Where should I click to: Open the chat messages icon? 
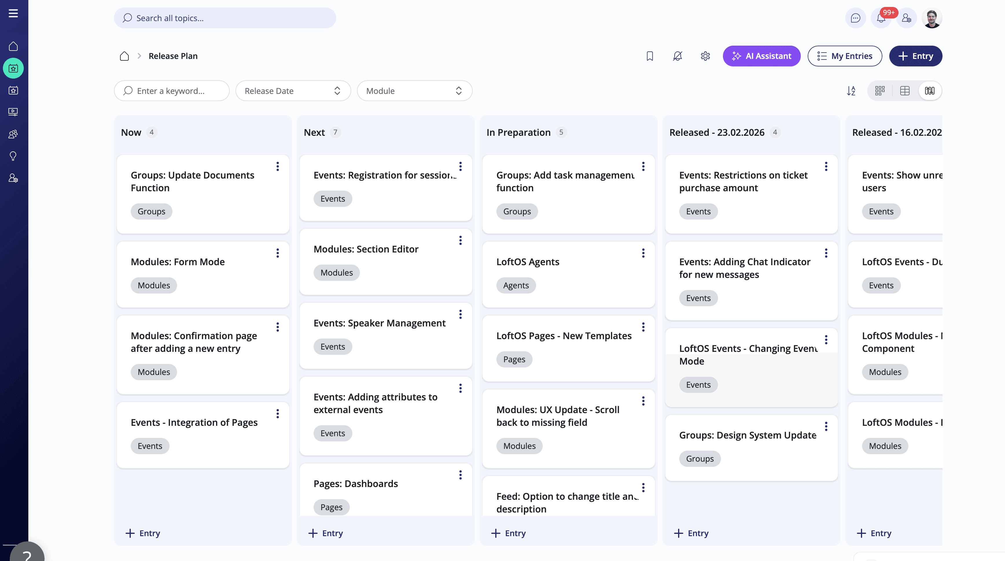855,18
